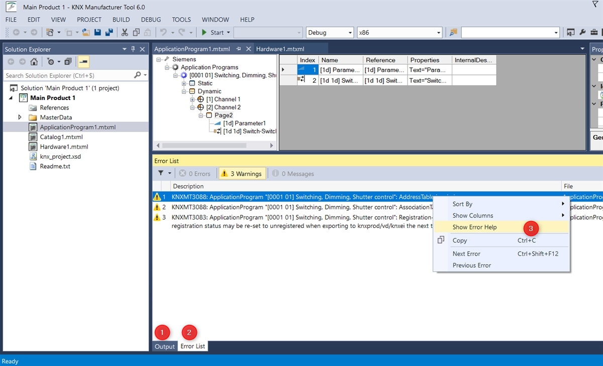Open the x86 platform dropdown
Image resolution: width=603 pixels, height=366 pixels.
[x=438, y=33]
